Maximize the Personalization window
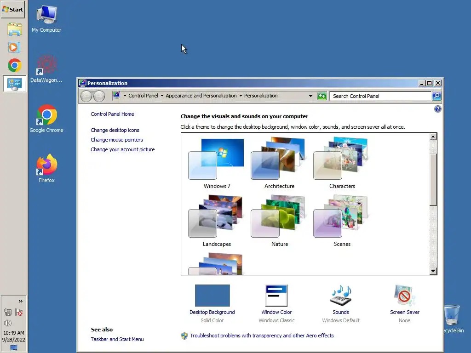Screen dimensions: 471x353 430,83
